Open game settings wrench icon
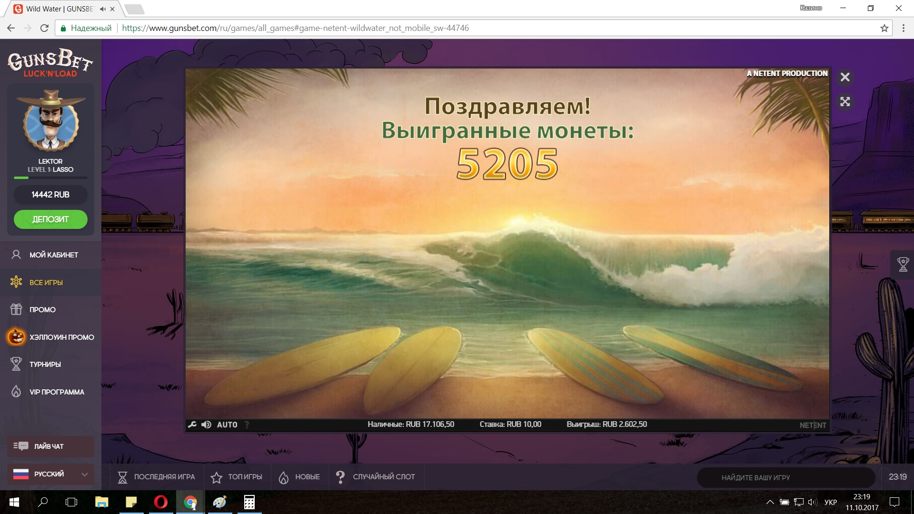Screen dimensions: 914x514 click(x=192, y=425)
